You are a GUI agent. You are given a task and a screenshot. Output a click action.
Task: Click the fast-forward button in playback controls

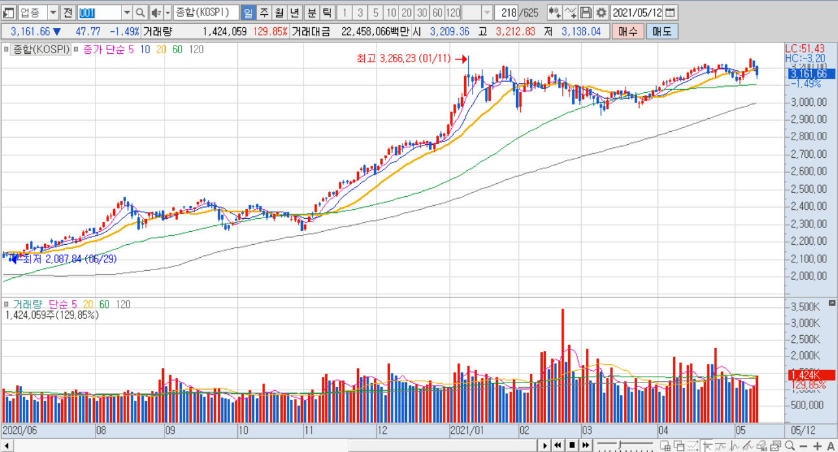tap(586, 446)
